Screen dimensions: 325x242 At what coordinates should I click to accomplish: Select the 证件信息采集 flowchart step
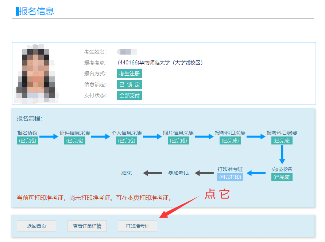tap(74, 136)
